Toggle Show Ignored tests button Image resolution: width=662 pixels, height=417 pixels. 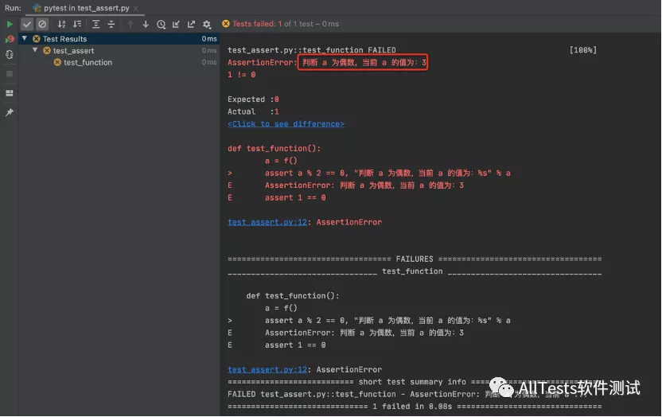coord(42,24)
